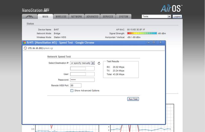Click the -69 / -69 dBm value

pyautogui.click(x=134, y=37)
